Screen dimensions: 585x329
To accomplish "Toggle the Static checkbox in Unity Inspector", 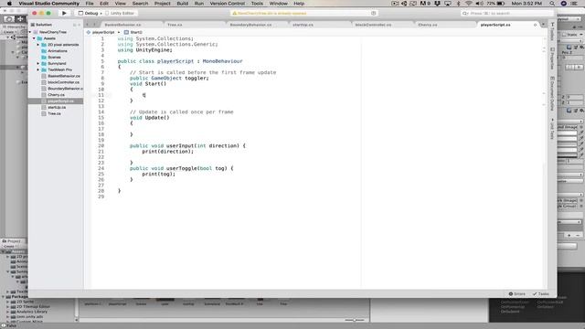I will click(565, 35).
